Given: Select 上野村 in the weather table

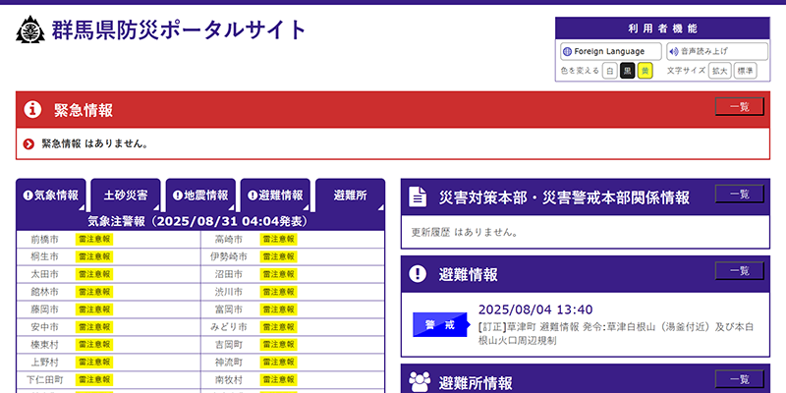Looking at the screenshot, I should pos(44,362).
